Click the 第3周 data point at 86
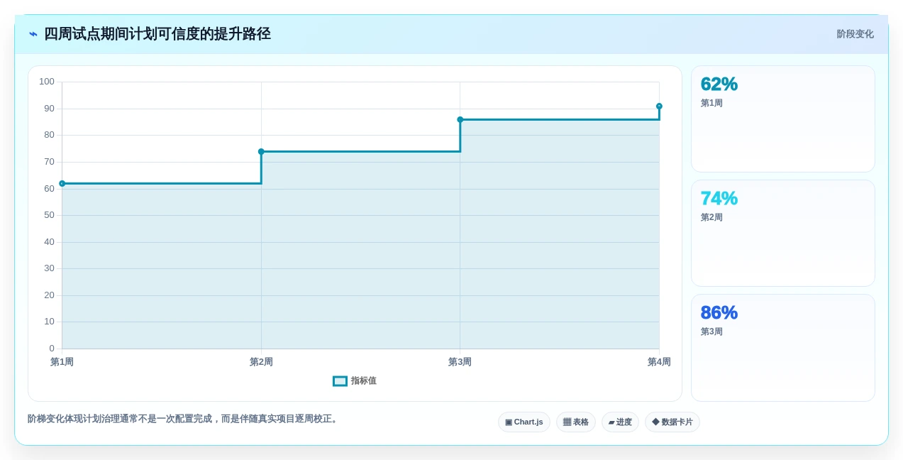Screen dimensions: 903x460 (460, 120)
